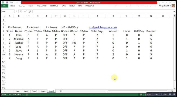Click the CIRCULAR REFERENCES status bar text

pyautogui.click(x=16, y=95)
